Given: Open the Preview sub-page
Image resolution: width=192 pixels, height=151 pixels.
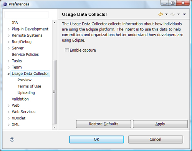Looking at the screenshot, I should pyautogui.click(x=25, y=80).
